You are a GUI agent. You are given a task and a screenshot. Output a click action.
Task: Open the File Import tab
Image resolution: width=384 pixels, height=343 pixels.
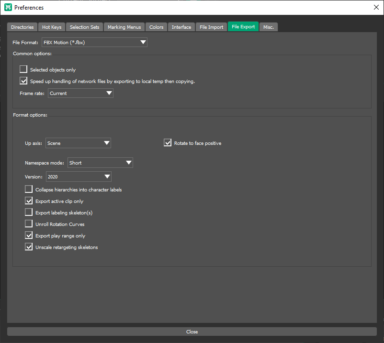coord(211,27)
